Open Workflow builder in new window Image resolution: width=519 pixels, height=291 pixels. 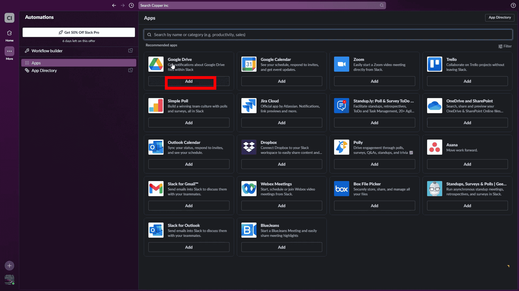click(x=130, y=51)
